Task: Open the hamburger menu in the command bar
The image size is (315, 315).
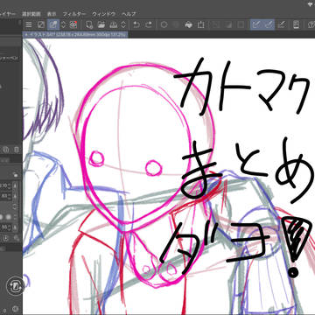Action: pyautogui.click(x=29, y=24)
